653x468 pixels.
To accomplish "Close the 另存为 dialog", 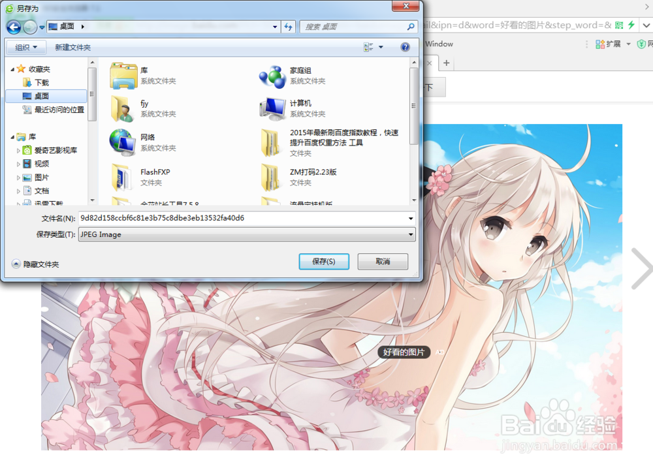I will click(x=406, y=6).
